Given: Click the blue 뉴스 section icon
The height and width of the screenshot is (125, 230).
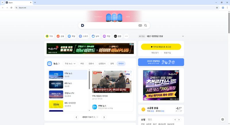Looking at the screenshot, I should (x=49, y=64).
